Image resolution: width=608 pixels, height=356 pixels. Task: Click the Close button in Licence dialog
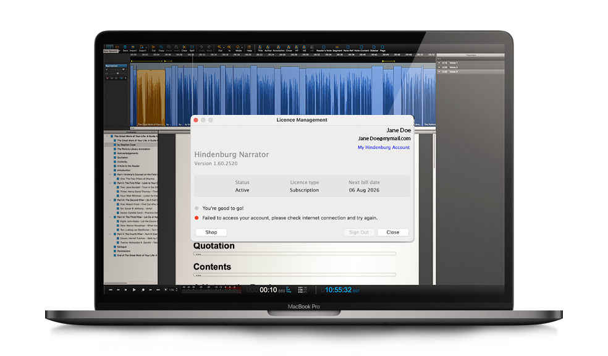point(393,232)
